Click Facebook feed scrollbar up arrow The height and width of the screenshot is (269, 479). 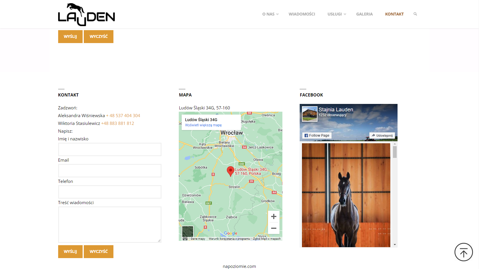[395, 144]
